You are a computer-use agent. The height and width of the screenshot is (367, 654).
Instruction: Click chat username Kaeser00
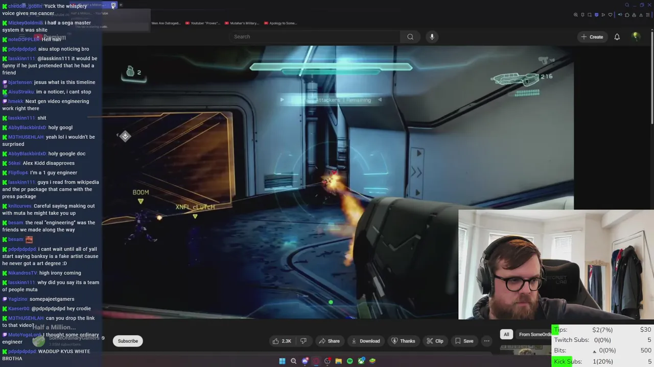click(x=19, y=308)
